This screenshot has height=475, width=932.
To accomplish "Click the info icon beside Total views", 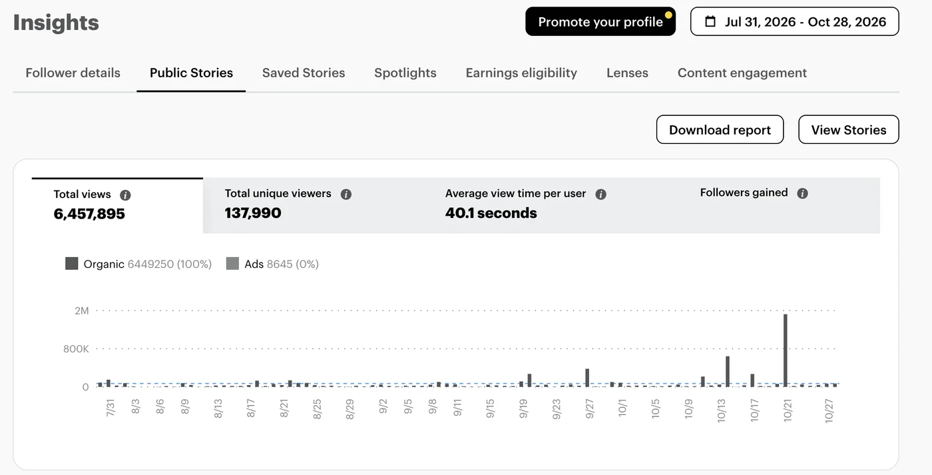I will click(x=125, y=195).
